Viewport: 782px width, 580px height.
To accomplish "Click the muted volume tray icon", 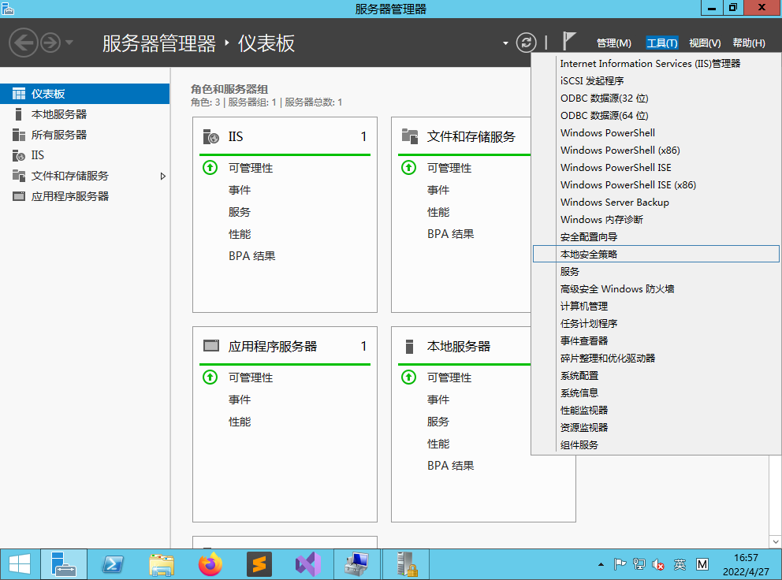I will click(657, 564).
